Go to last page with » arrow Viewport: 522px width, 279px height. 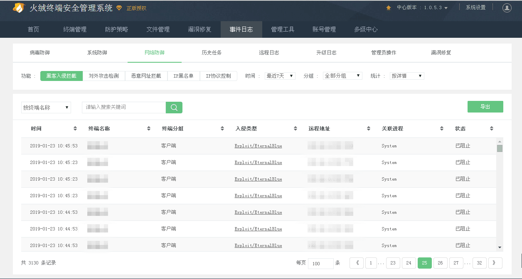point(495,263)
